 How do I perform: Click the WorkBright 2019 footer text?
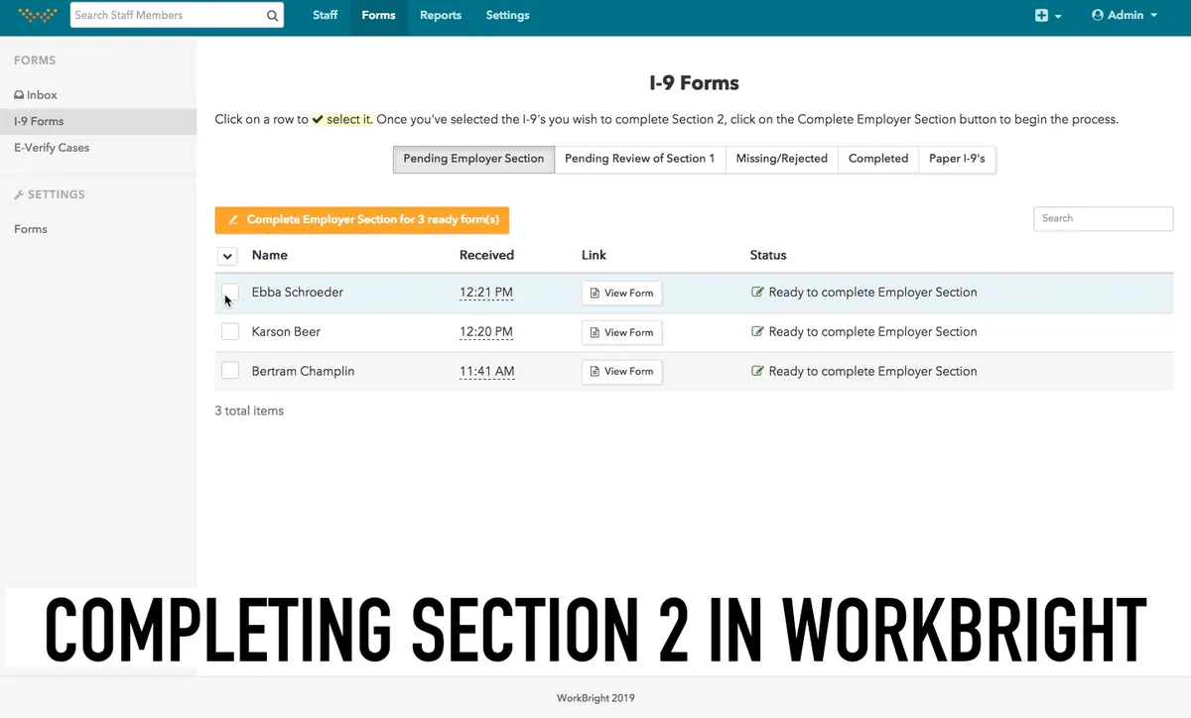click(x=595, y=698)
